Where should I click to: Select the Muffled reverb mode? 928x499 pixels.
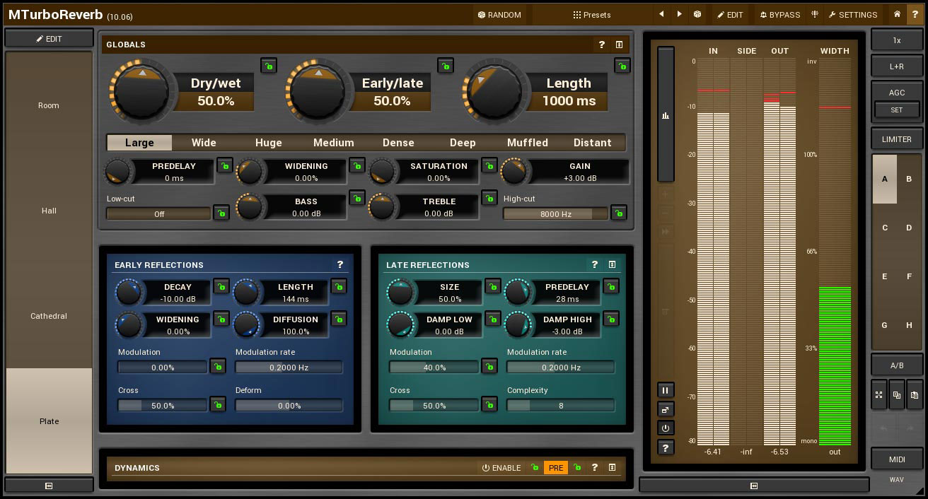[x=527, y=142]
